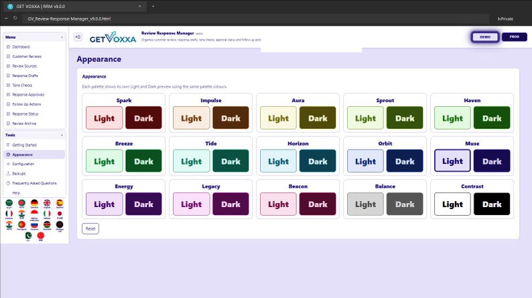Choose Balance Light theme
Image resolution: width=532 pixels, height=298 pixels.
pyautogui.click(x=365, y=204)
